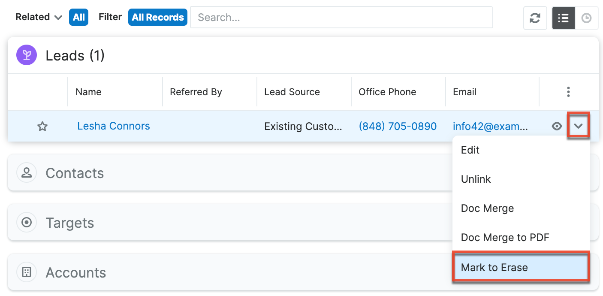Click the (848) 705-0890 phone link
603x296 pixels.
coord(398,126)
